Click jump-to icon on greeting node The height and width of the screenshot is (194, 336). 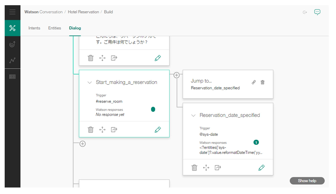point(114,58)
